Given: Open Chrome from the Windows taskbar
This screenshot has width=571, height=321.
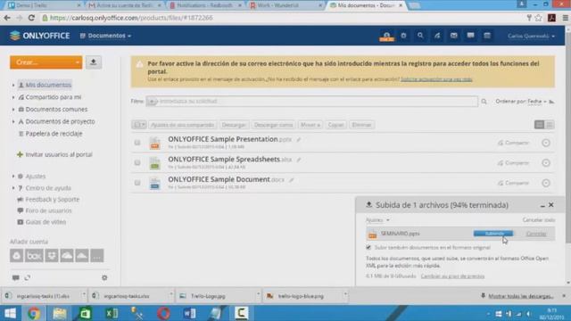Looking at the screenshot, I should click(34, 313).
